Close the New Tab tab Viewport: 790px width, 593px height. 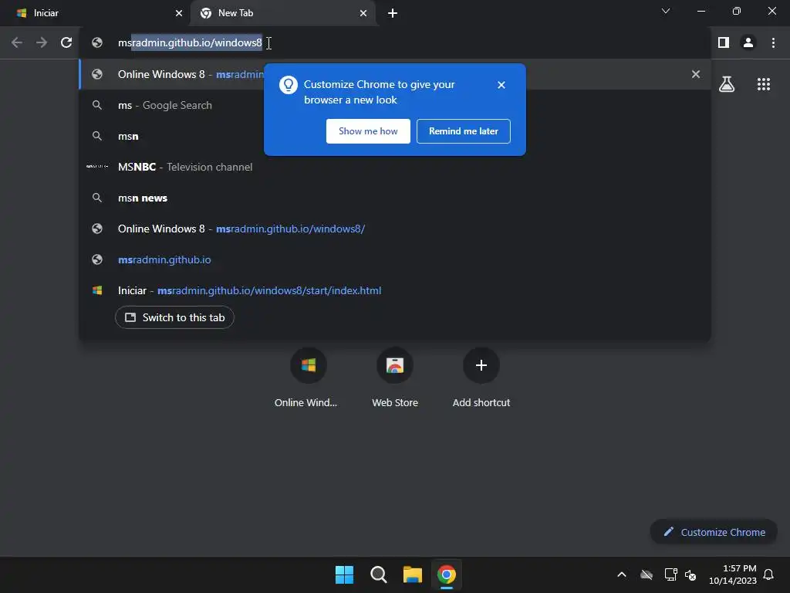(363, 13)
